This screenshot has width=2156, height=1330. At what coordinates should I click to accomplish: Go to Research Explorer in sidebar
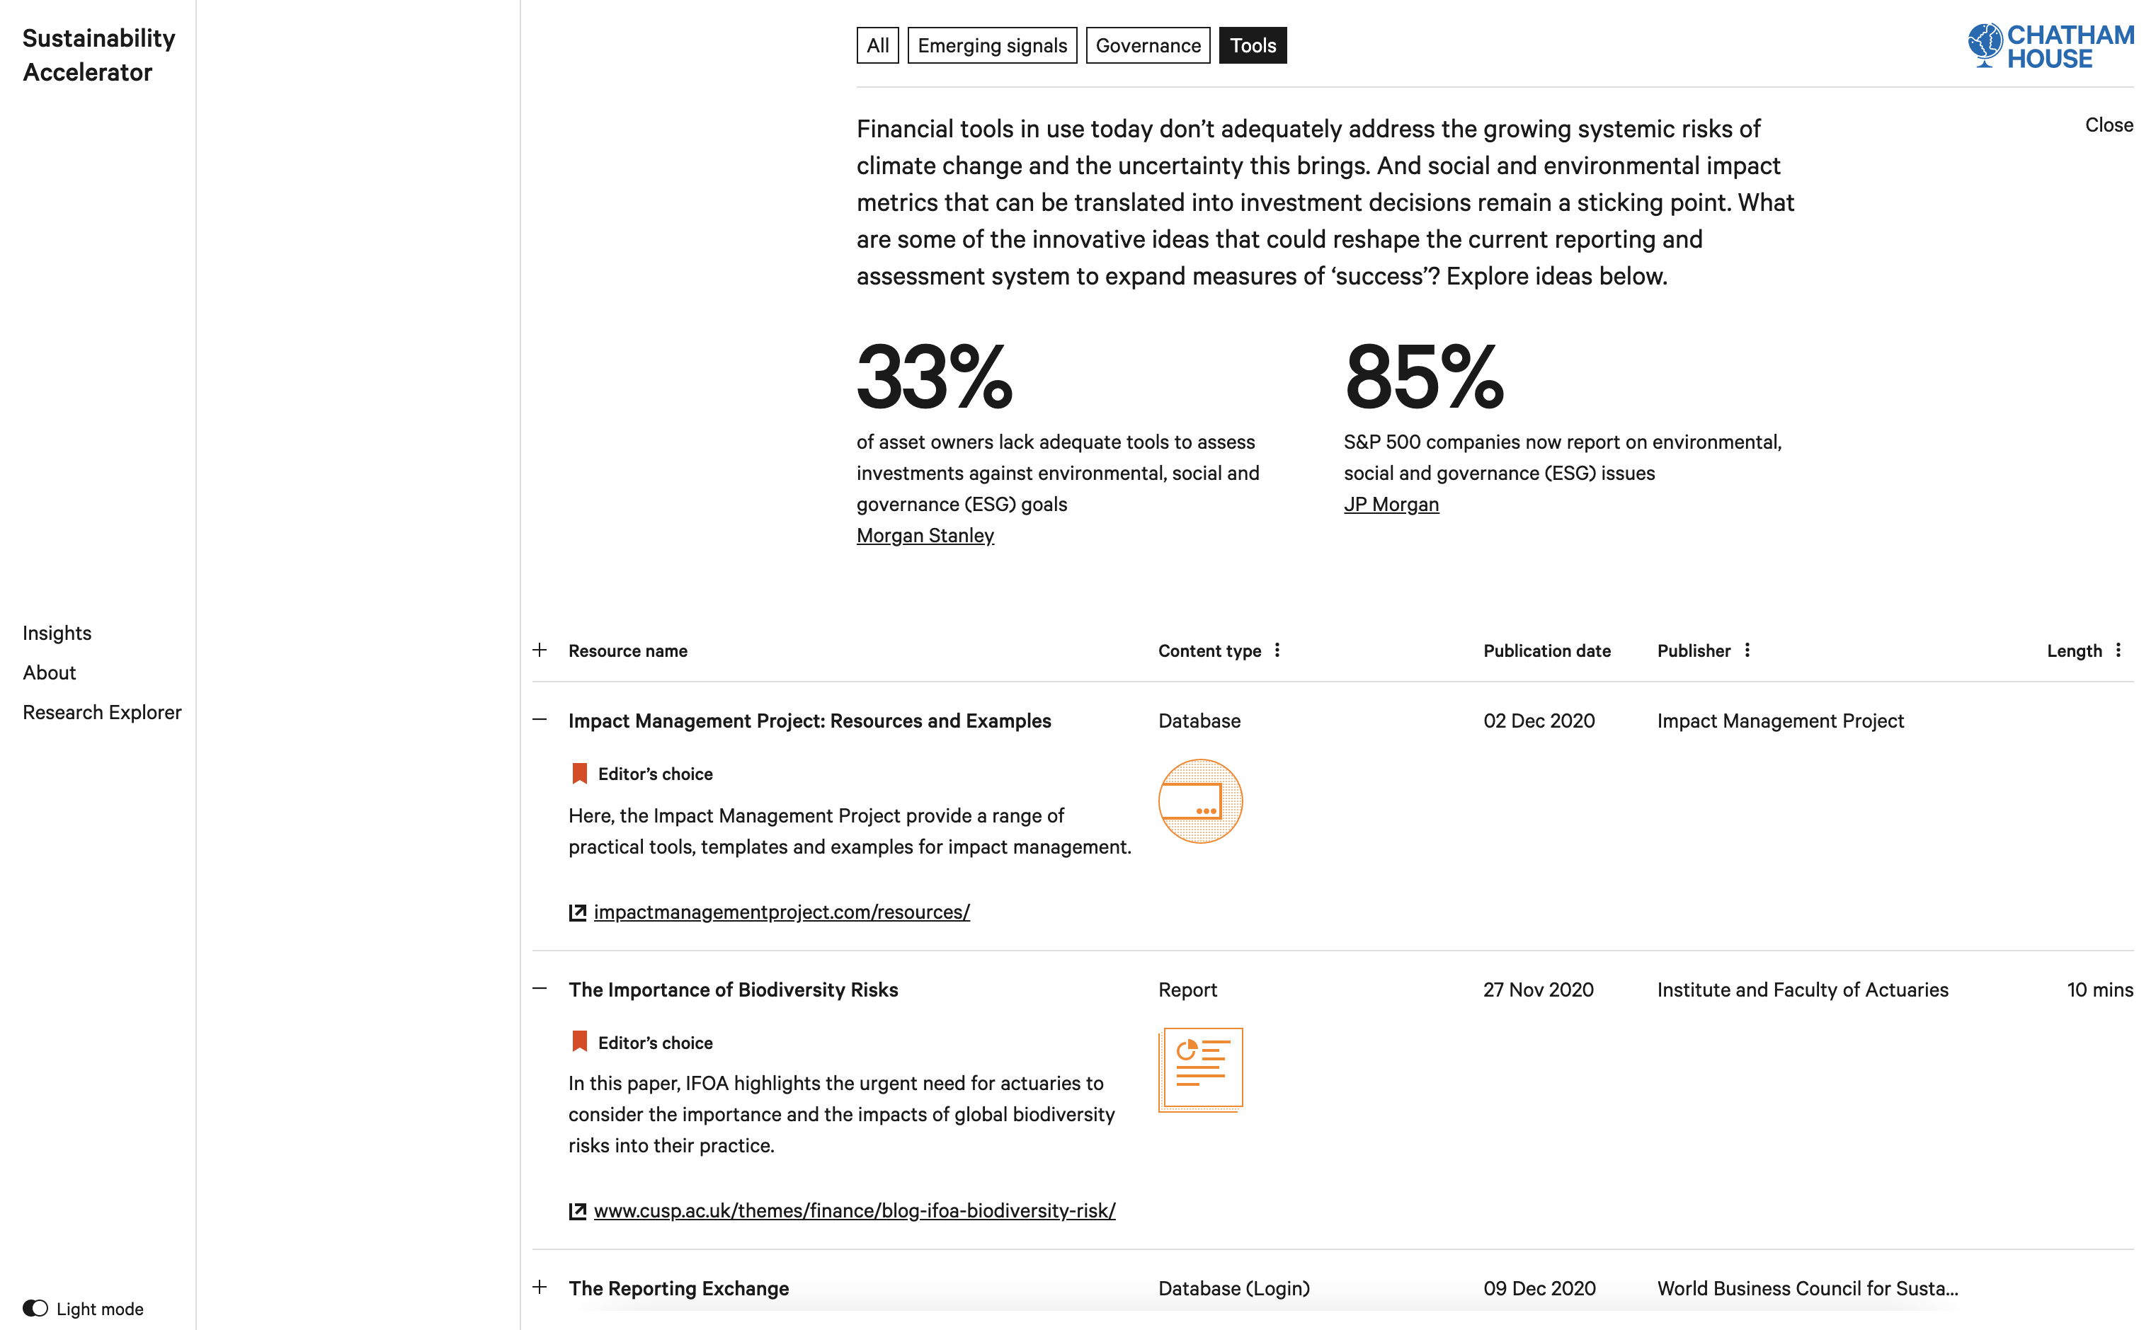102,713
